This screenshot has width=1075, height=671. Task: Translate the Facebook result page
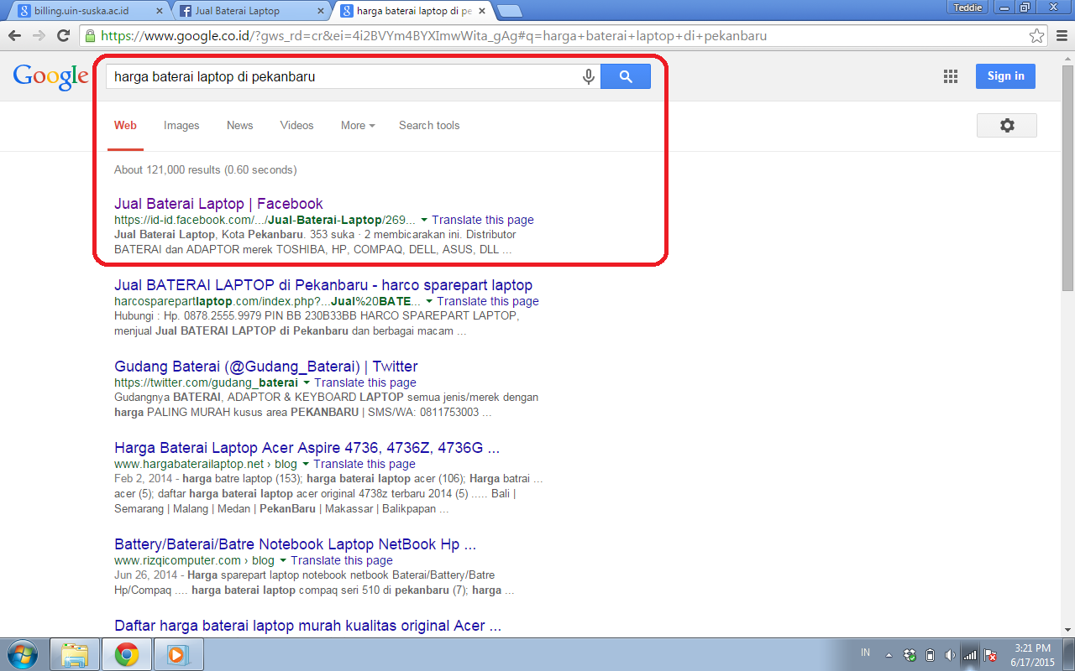click(483, 220)
